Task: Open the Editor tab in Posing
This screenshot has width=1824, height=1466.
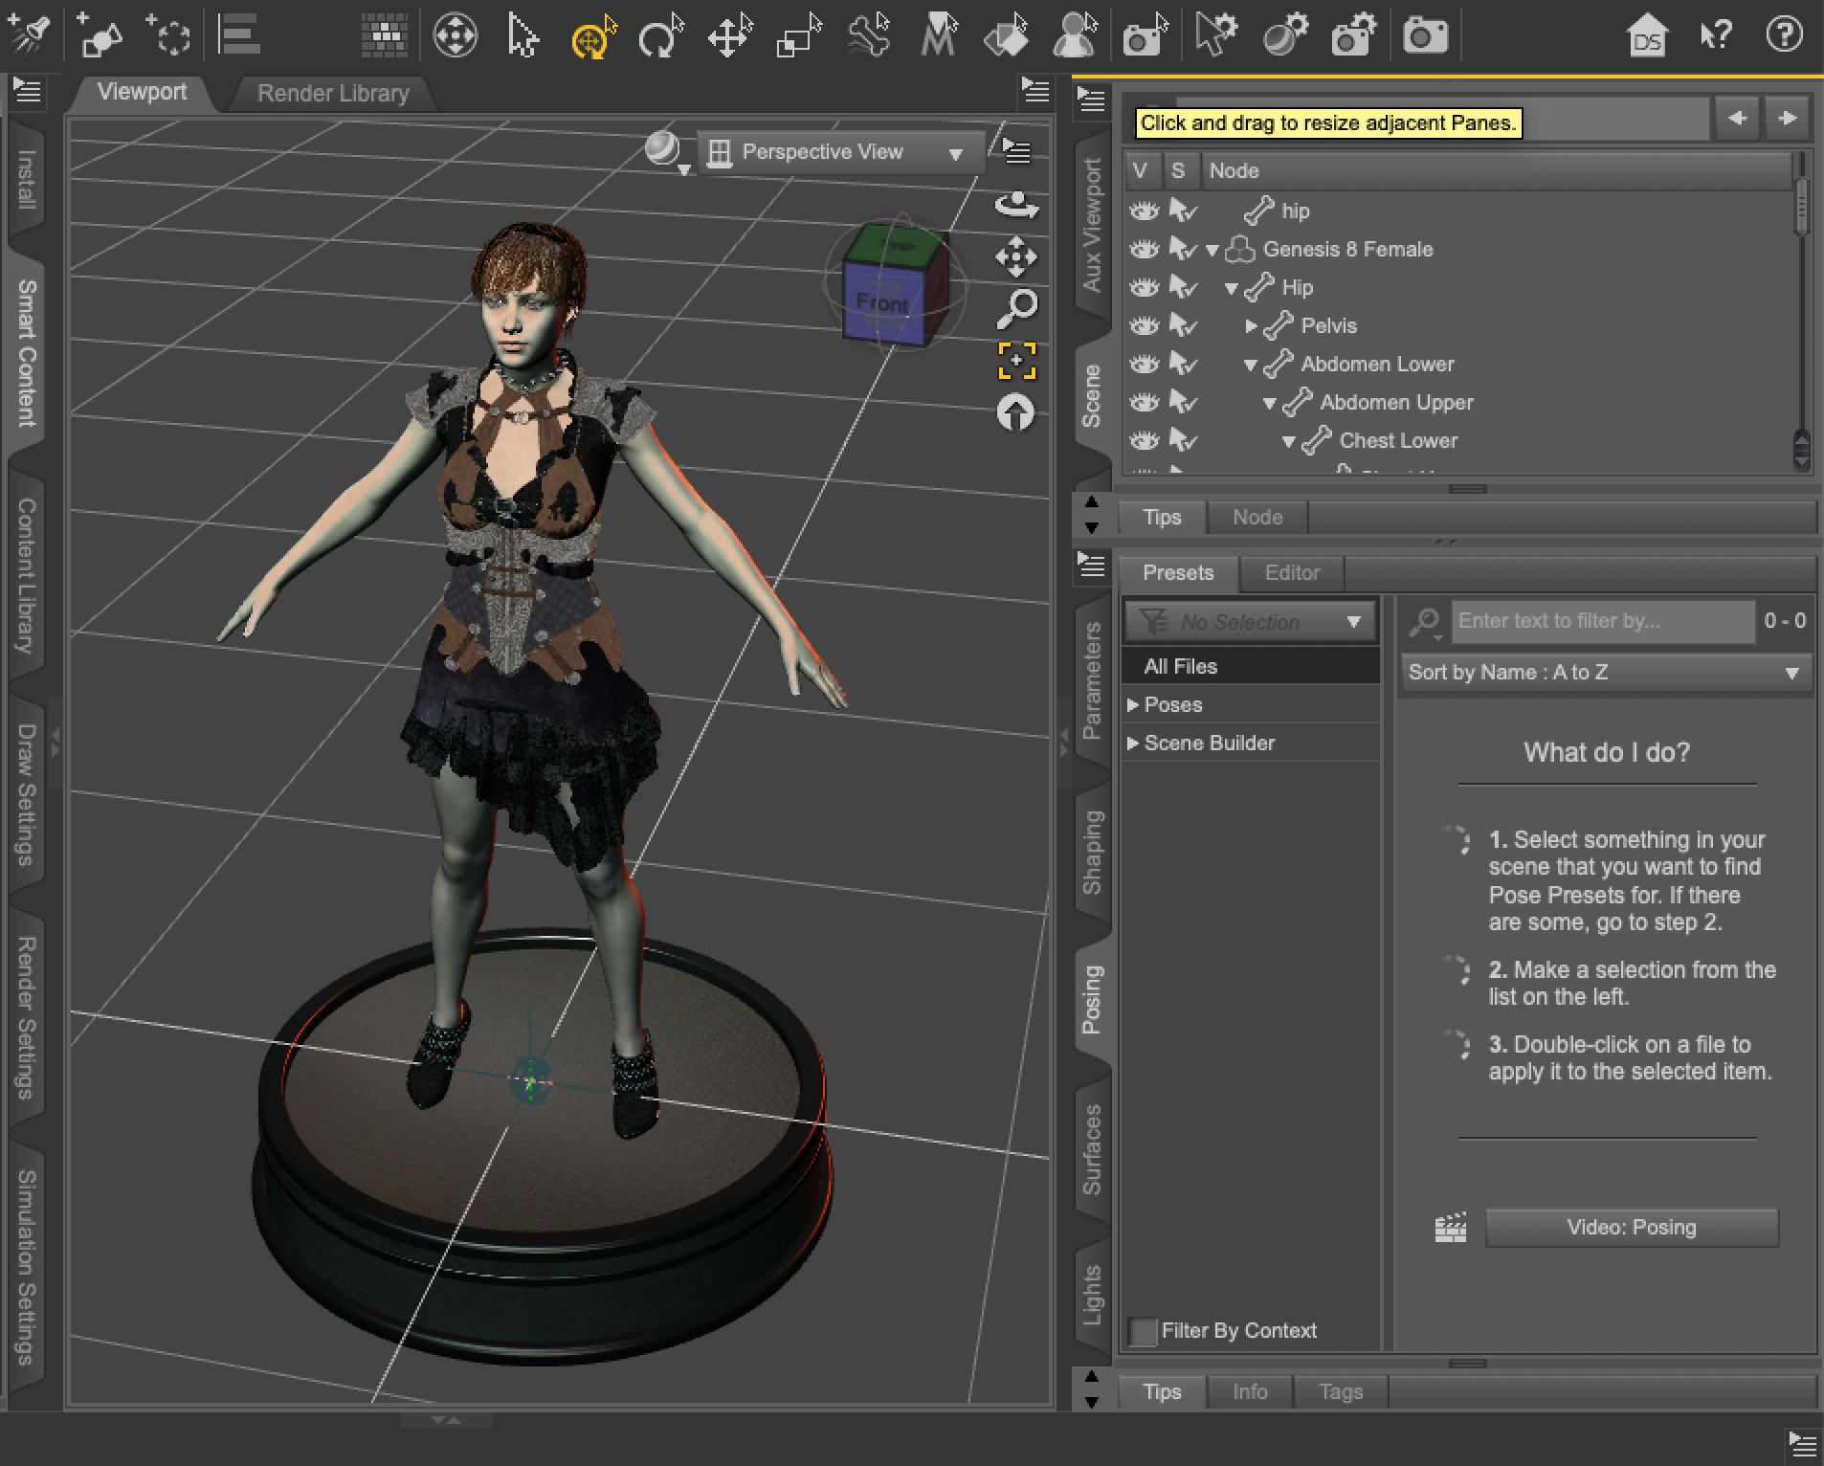Action: 1292,572
